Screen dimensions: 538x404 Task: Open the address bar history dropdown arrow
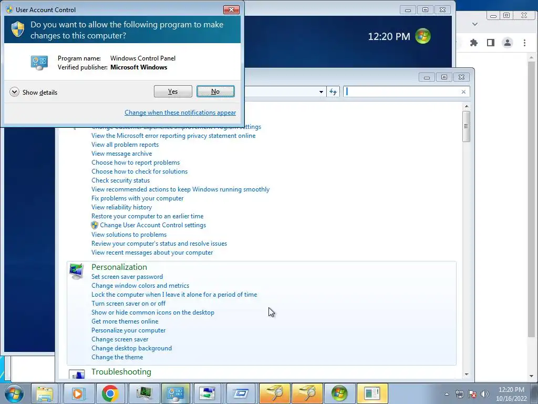(321, 92)
